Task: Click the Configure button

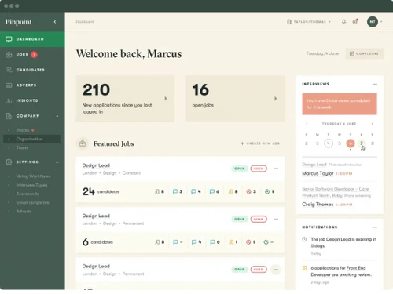Action: coord(364,53)
